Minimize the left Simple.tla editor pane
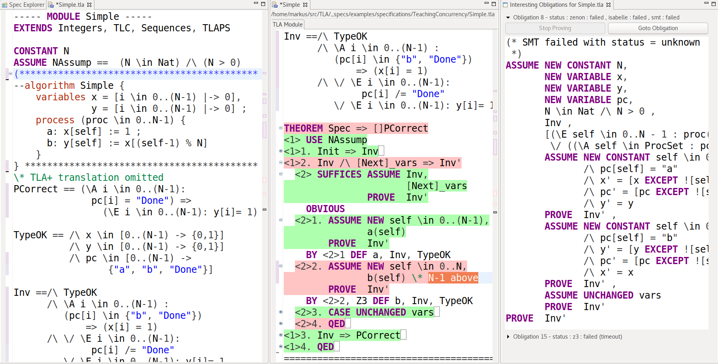Screen dimensions: 718x364 (x=256, y=4)
